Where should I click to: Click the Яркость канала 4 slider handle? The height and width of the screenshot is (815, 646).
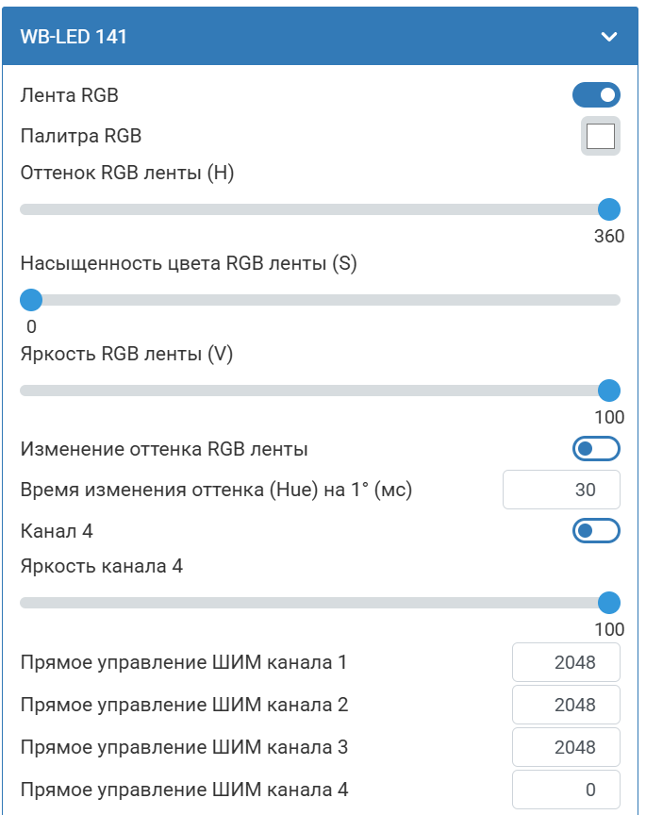point(609,603)
